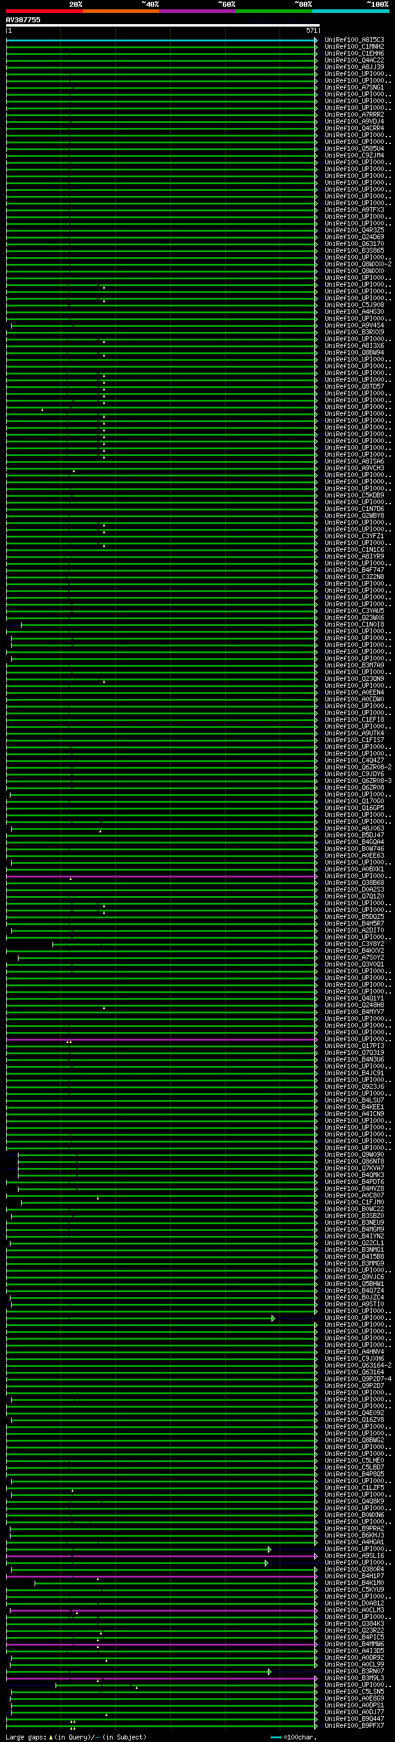Open the UniRef100_A7S0Y2 hit
Screen dimensions: 395x1742
click(x=354, y=958)
